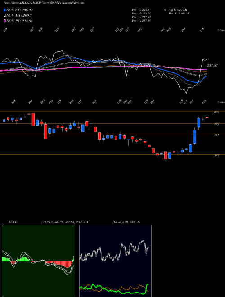Click the 211 price axis label
225x297 pixels.
point(216,135)
